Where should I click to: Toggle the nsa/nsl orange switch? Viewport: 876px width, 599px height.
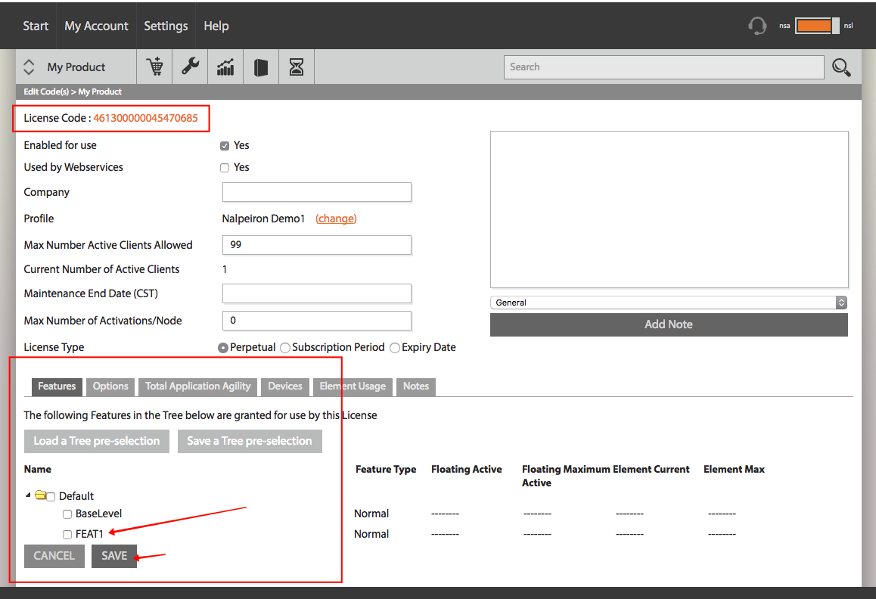pyautogui.click(x=817, y=26)
